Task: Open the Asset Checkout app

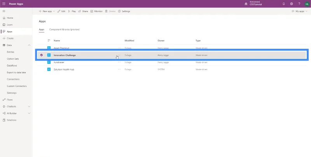Action: click(61, 48)
